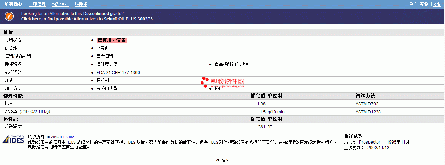Click the ASTM D1238 test method
Screen dimensions: 445x165
368,112
